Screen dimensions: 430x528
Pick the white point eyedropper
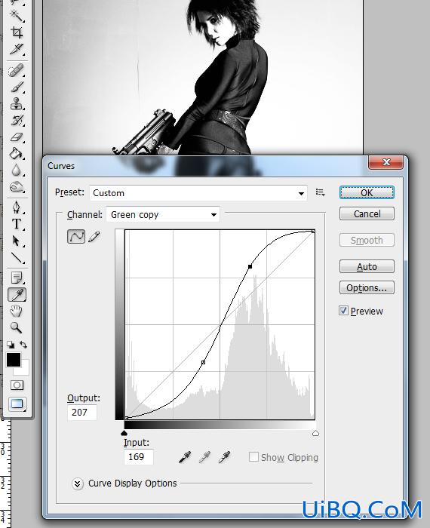point(224,457)
